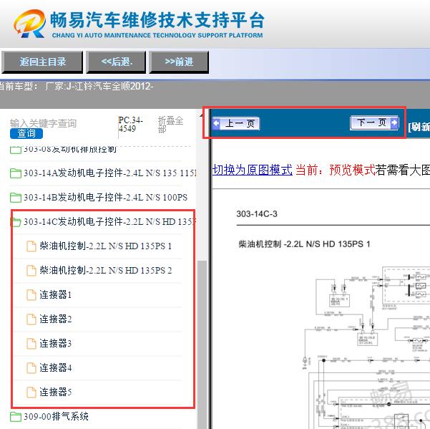Click the PC.34-4549 text
430x429 pixels.
pyautogui.click(x=130, y=125)
